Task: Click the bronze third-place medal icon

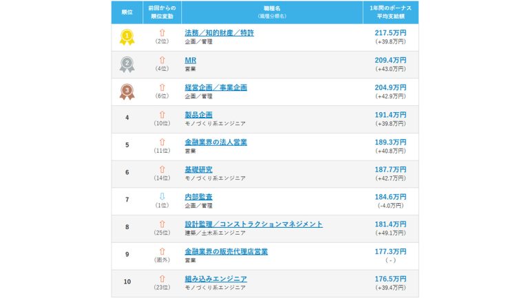Action: pyautogui.click(x=127, y=92)
